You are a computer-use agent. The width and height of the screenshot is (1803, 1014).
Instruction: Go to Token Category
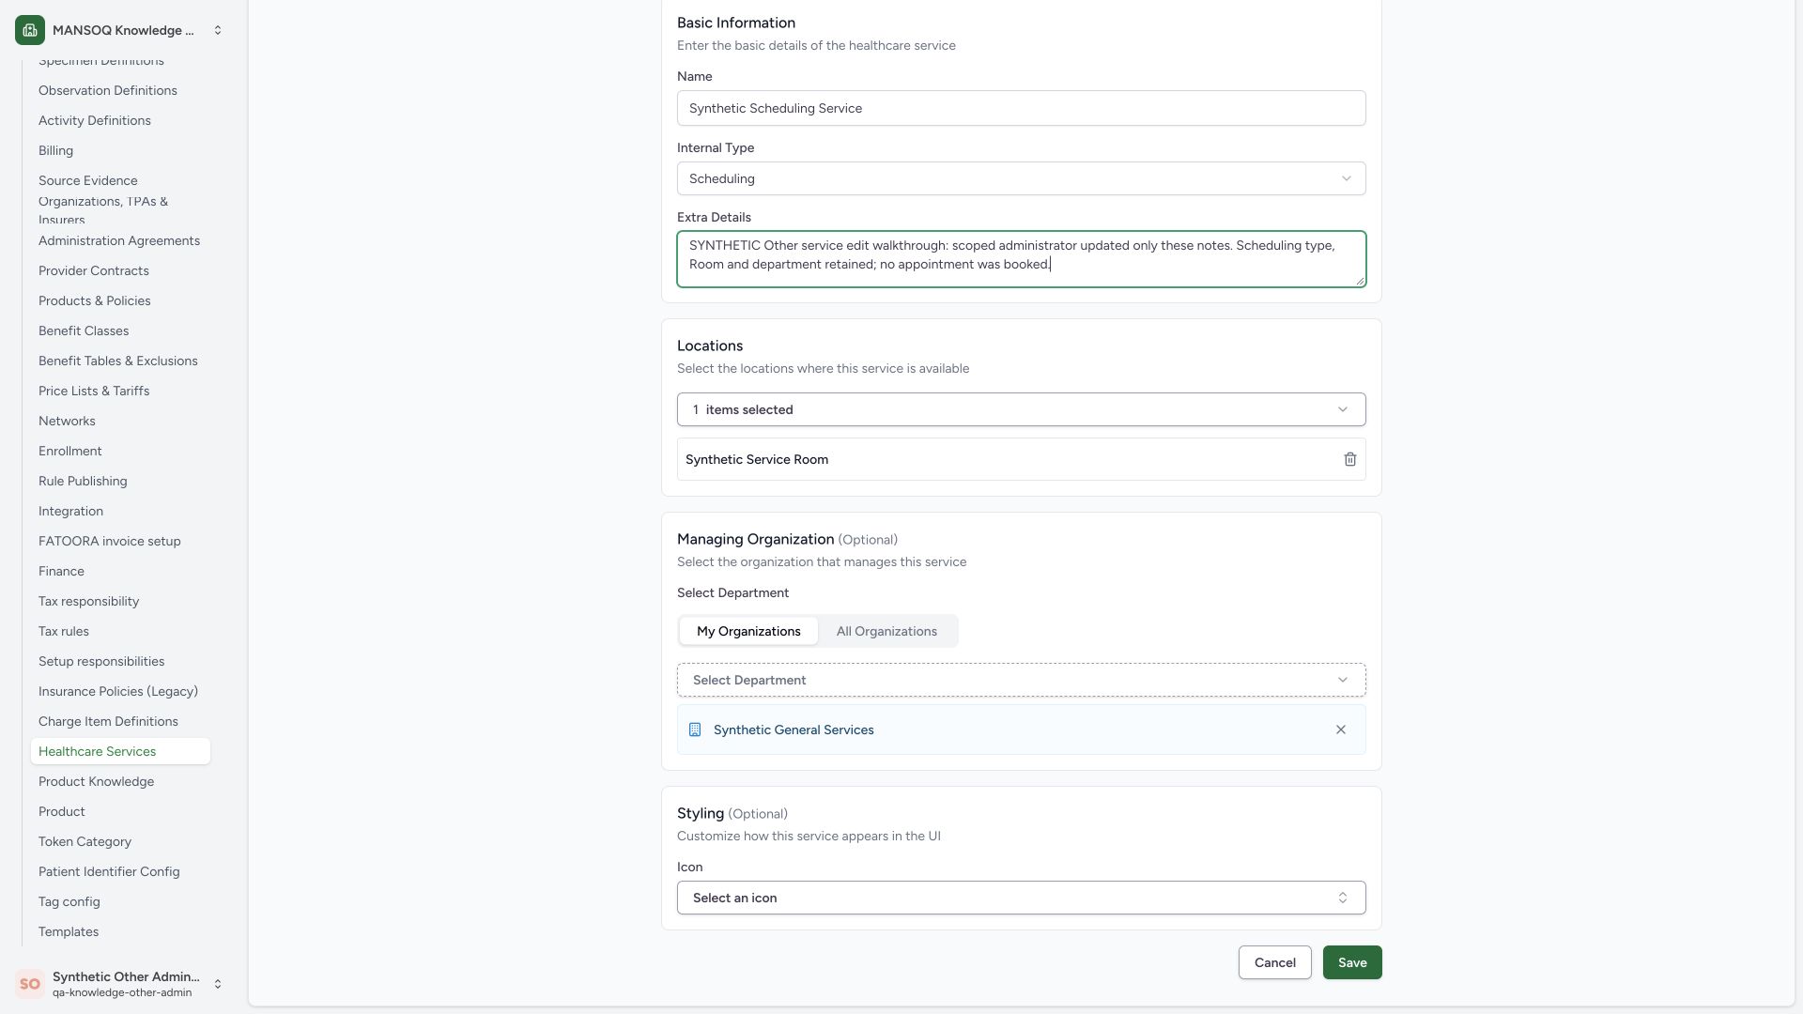coord(85,841)
